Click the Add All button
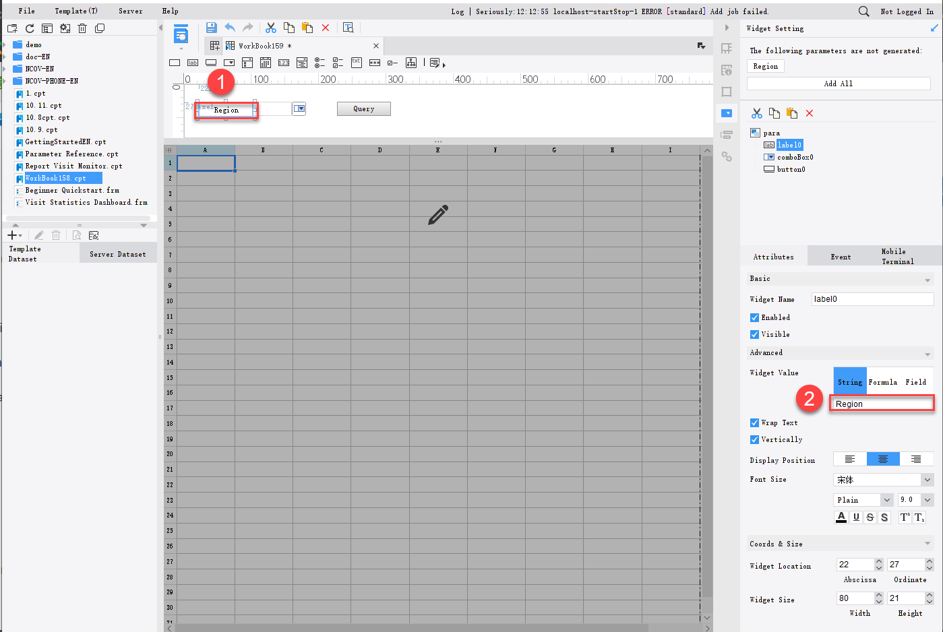Screen dimensions: 943x632 (839, 84)
